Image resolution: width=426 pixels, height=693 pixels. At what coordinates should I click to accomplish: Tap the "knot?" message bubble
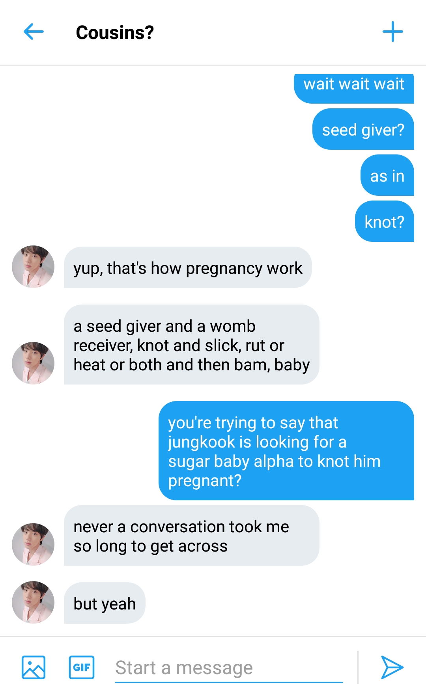point(384,222)
